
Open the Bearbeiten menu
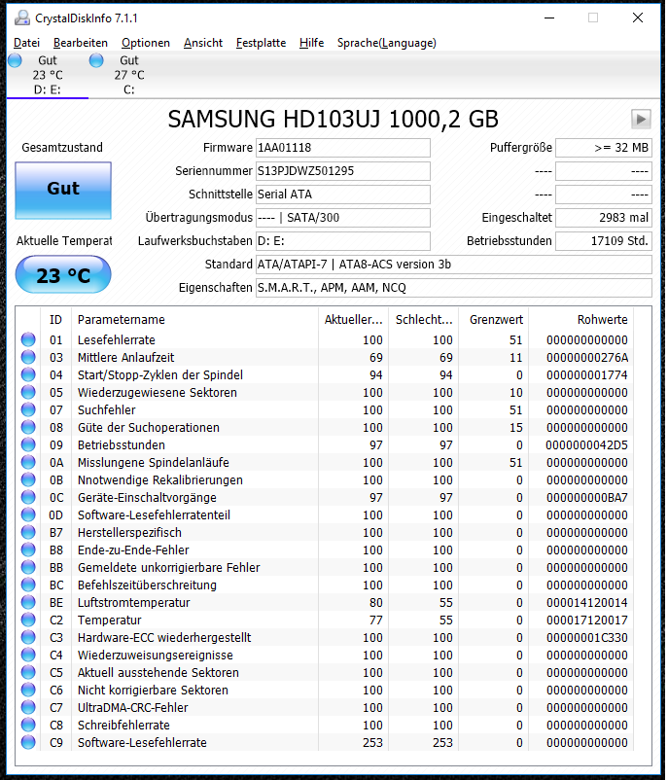pyautogui.click(x=80, y=43)
